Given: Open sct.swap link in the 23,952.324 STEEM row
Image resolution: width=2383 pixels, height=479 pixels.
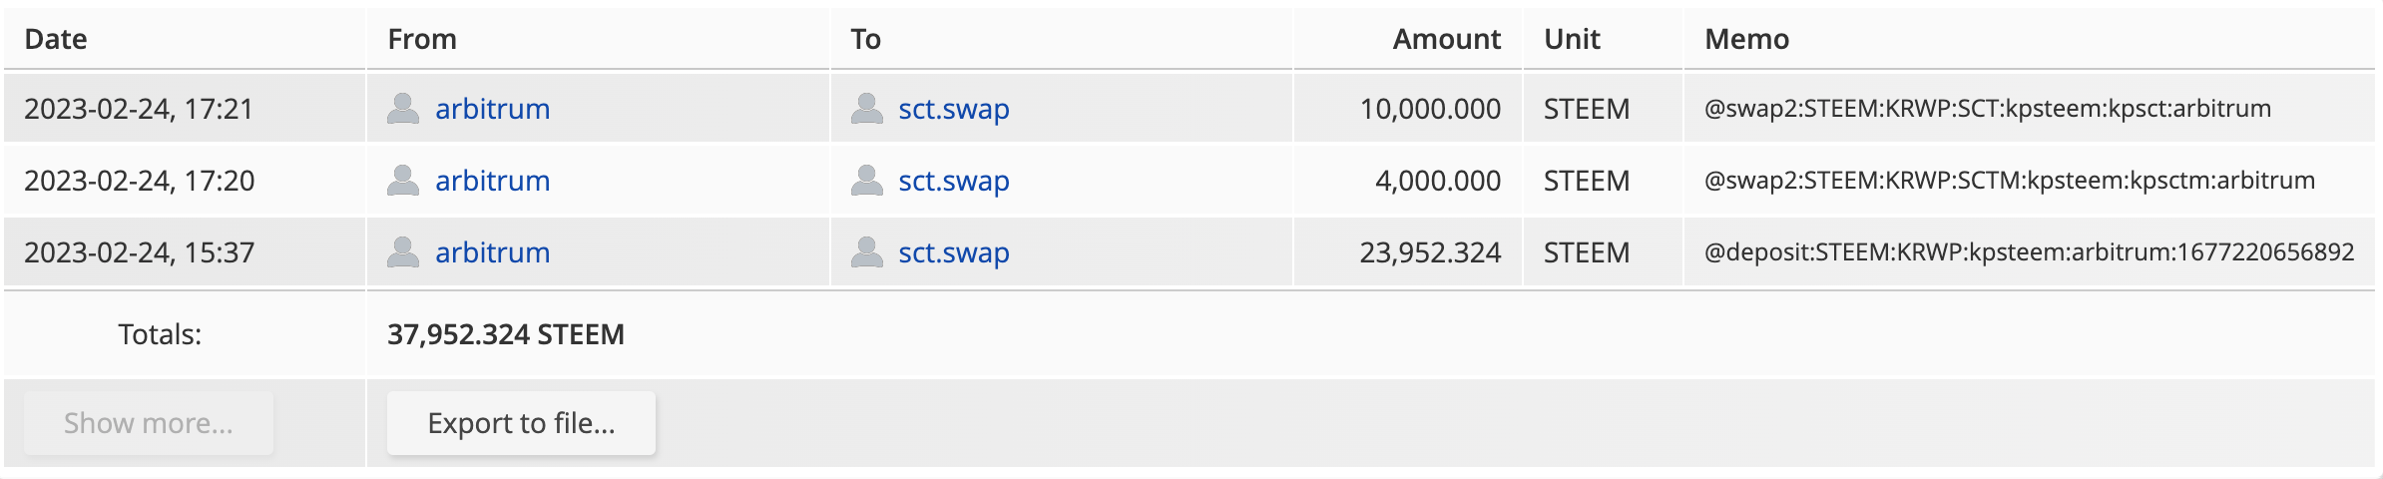Looking at the screenshot, I should coord(954,252).
